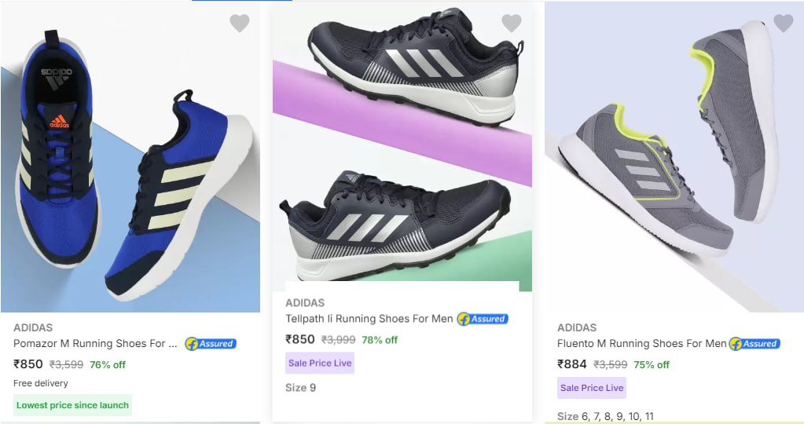Click the ₹850 price of Pomazor M
The height and width of the screenshot is (424, 804).
[x=28, y=364]
